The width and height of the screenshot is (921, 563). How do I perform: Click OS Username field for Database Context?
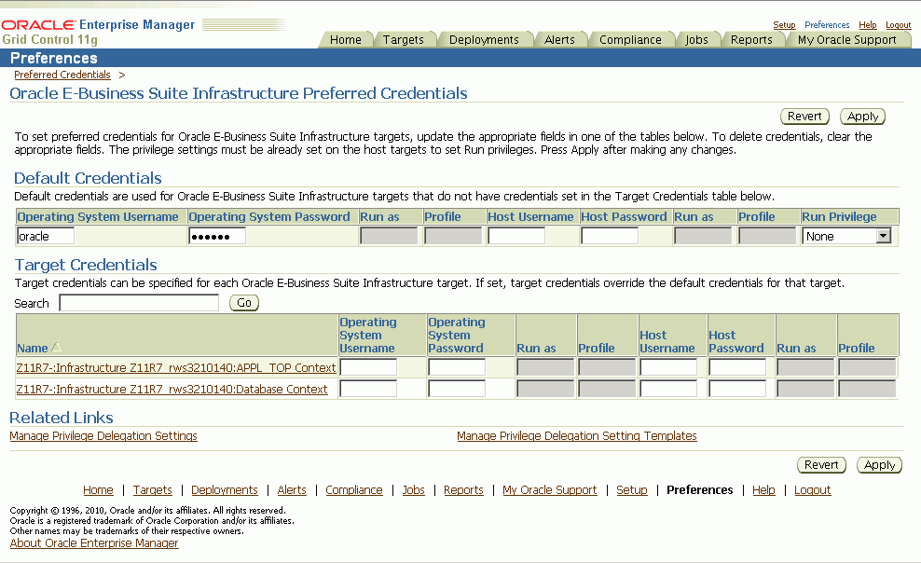tap(368, 389)
